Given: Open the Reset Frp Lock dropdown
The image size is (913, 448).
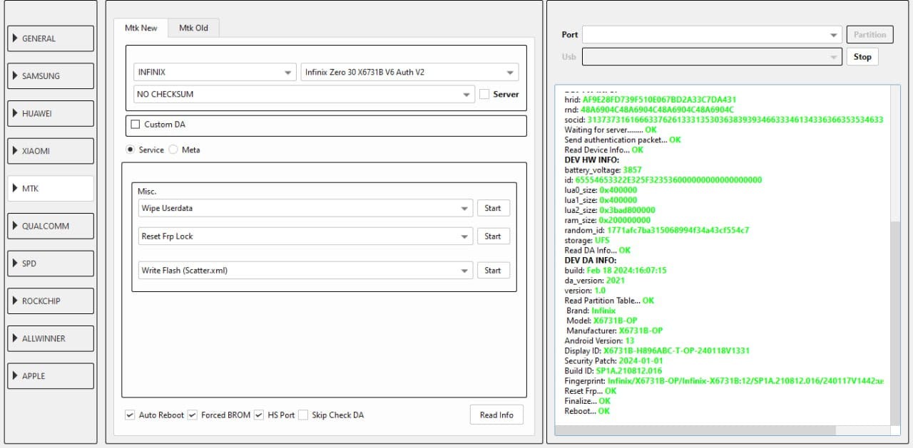Looking at the screenshot, I should click(305, 236).
